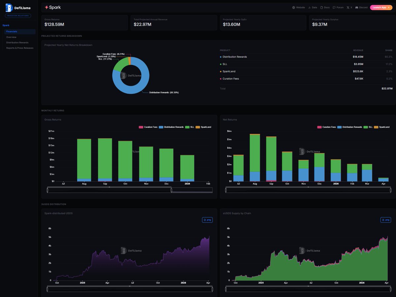The width and height of the screenshot is (396, 297).
Task: Open Docs via the document icon
Action: coord(322,8)
